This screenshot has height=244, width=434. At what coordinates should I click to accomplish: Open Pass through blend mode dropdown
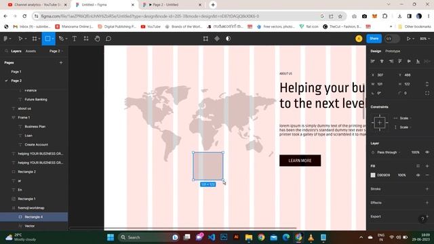[389, 152]
